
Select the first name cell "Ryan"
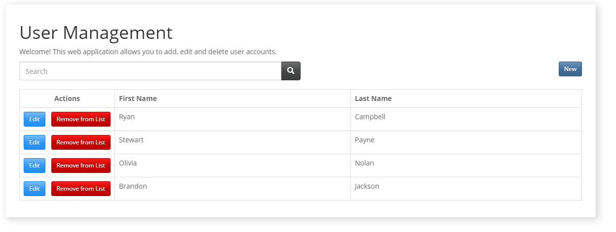pos(127,117)
